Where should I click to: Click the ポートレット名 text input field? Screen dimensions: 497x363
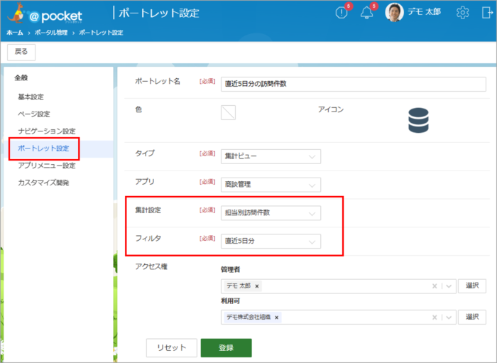coord(353,82)
